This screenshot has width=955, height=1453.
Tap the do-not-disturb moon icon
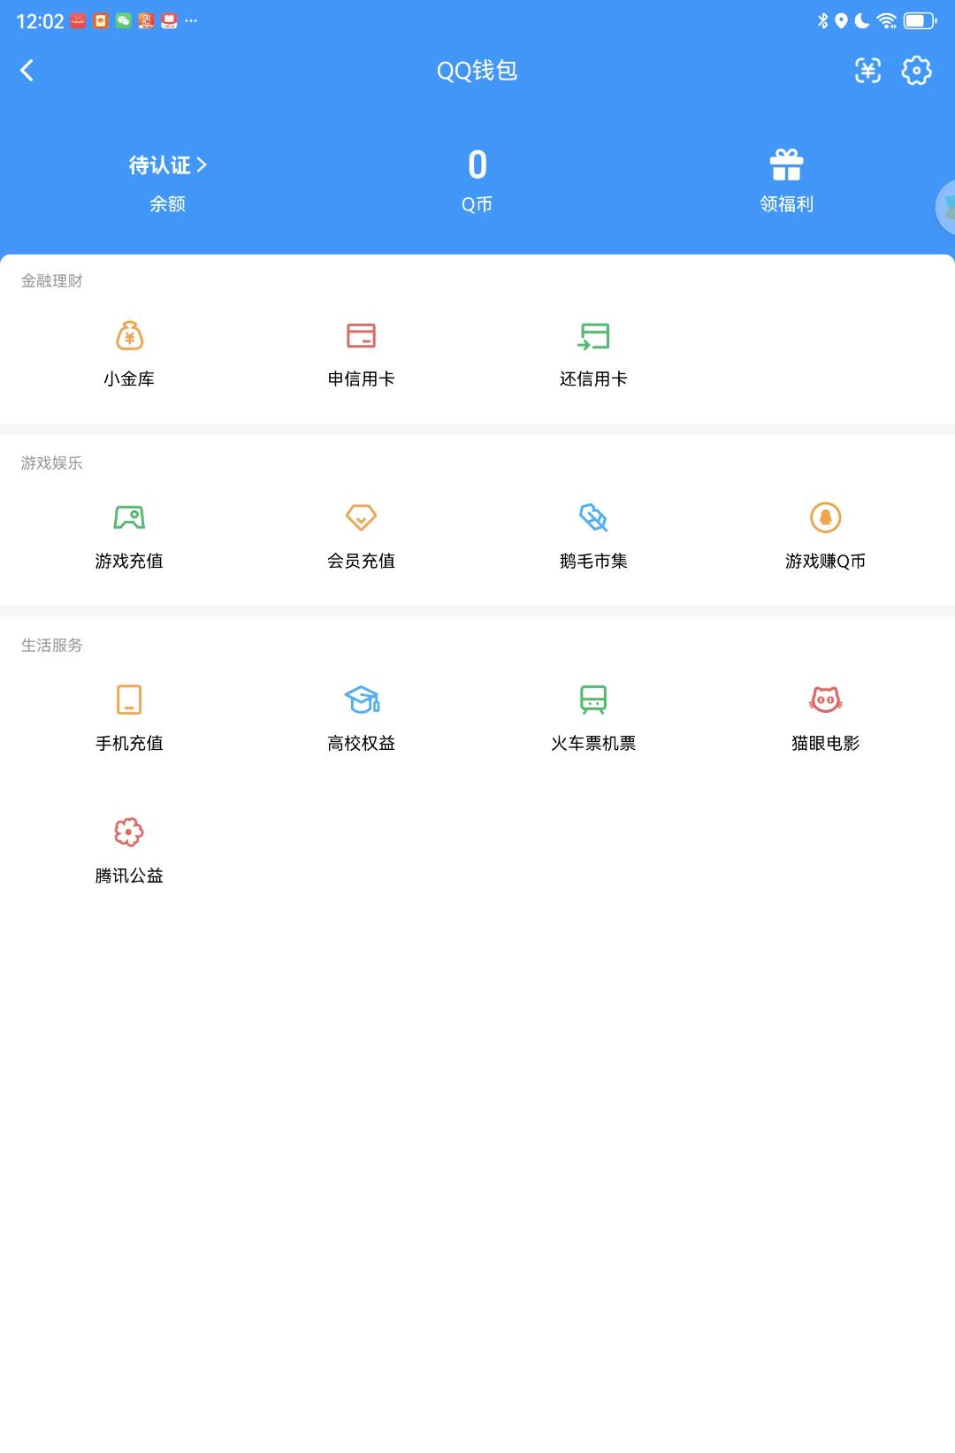[862, 20]
